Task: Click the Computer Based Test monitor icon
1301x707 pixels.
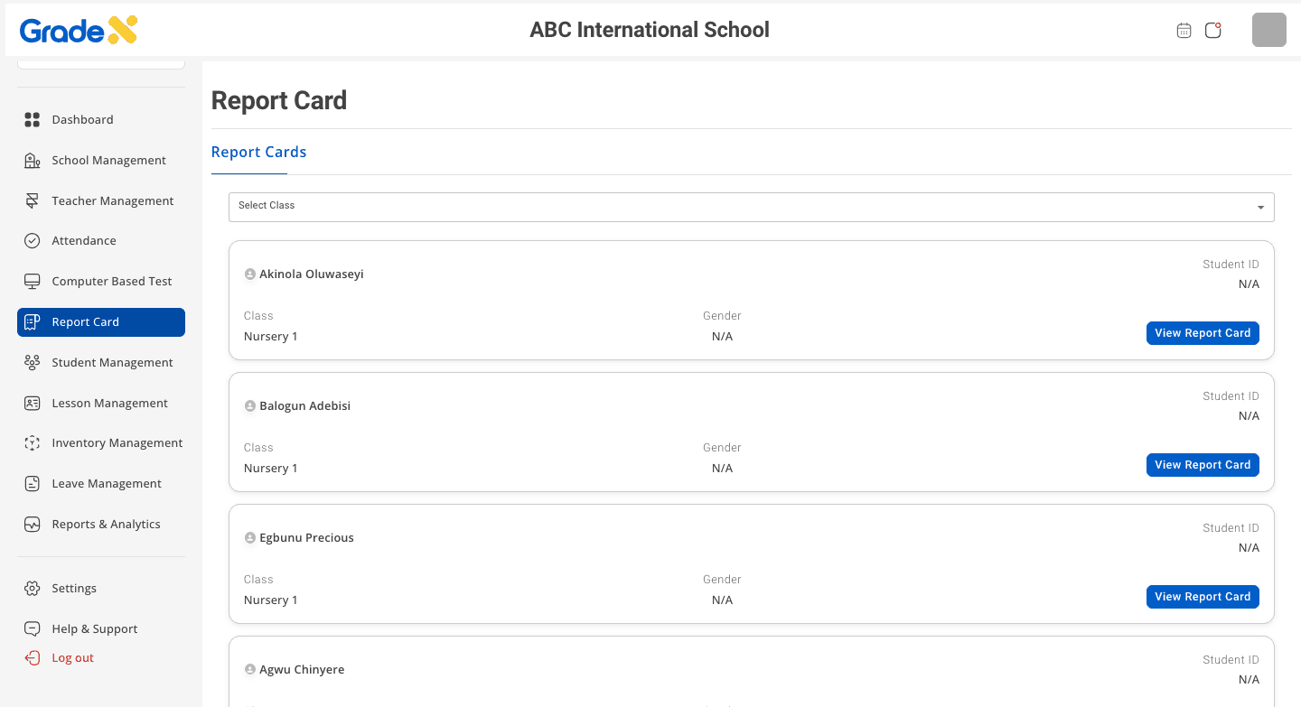Action: point(33,282)
